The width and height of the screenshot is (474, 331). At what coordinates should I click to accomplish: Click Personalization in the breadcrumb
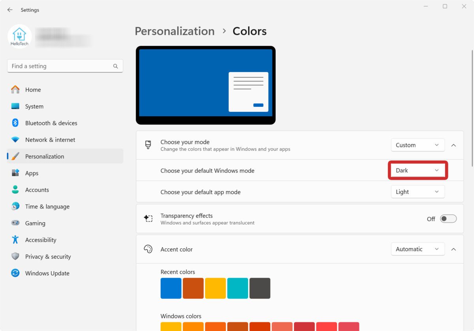click(x=175, y=31)
